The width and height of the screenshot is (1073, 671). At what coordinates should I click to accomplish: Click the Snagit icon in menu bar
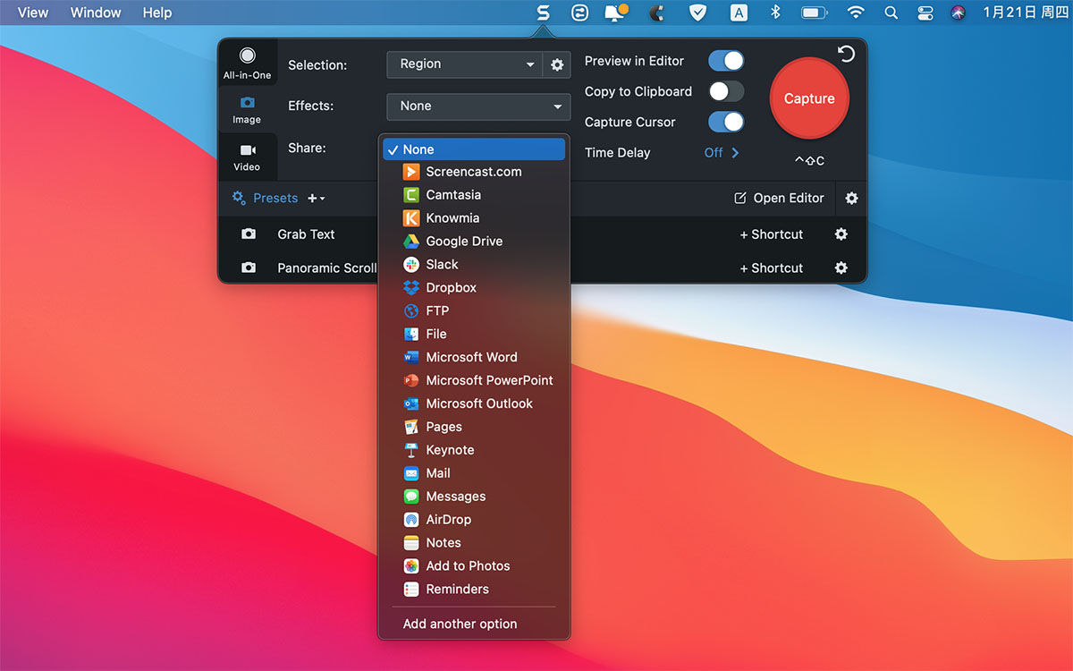(543, 13)
